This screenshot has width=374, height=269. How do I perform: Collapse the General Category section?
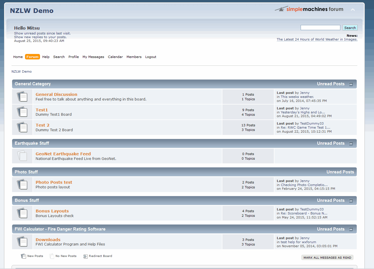(351, 84)
